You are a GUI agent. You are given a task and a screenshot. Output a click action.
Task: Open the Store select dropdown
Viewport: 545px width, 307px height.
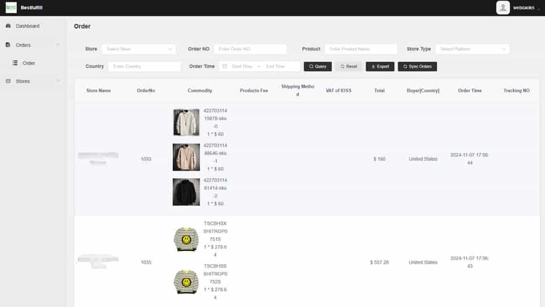click(x=139, y=49)
